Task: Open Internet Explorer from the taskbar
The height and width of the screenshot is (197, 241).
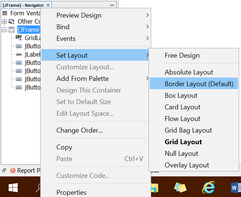Action: coord(208,187)
